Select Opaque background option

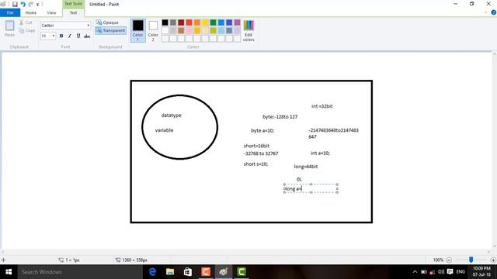(x=107, y=22)
